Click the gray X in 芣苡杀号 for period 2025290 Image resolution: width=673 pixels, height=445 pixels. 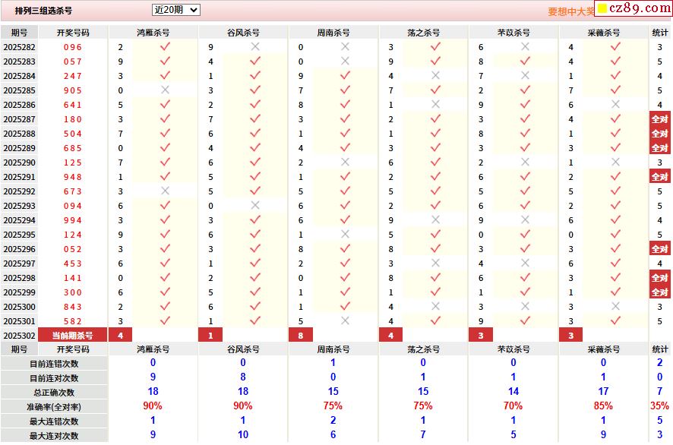tap(525, 163)
